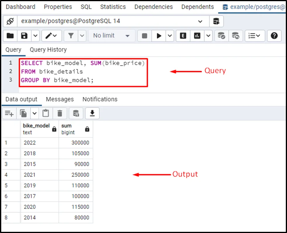The image size is (287, 233).
Task: Run the query with the Execute button
Action: coord(159,36)
